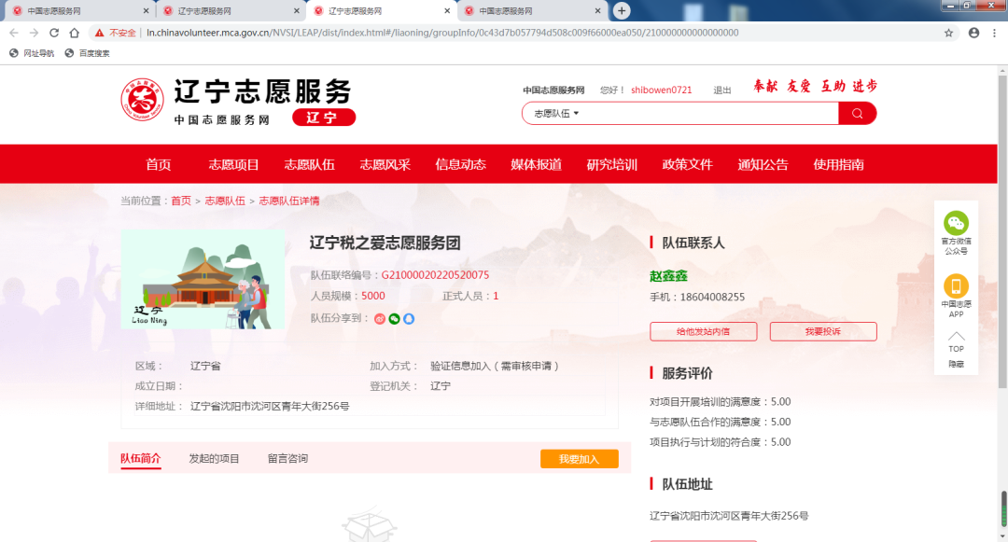
Task: Switch to the active 辽宁志愿服务网 browser tab
Action: (x=381, y=11)
